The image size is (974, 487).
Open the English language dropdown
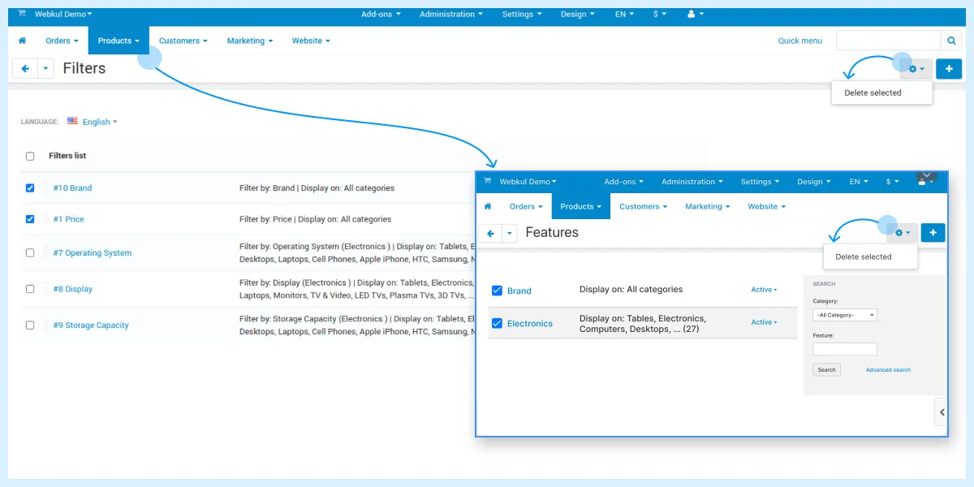pyautogui.click(x=93, y=122)
